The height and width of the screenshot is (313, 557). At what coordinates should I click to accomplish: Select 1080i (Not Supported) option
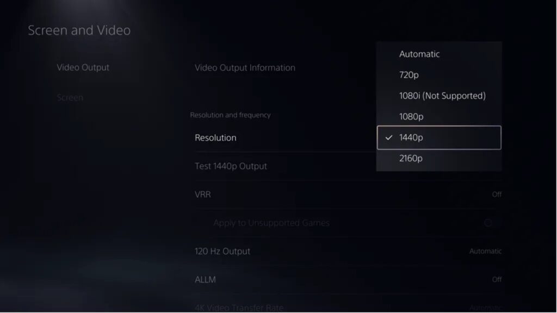[439, 96]
